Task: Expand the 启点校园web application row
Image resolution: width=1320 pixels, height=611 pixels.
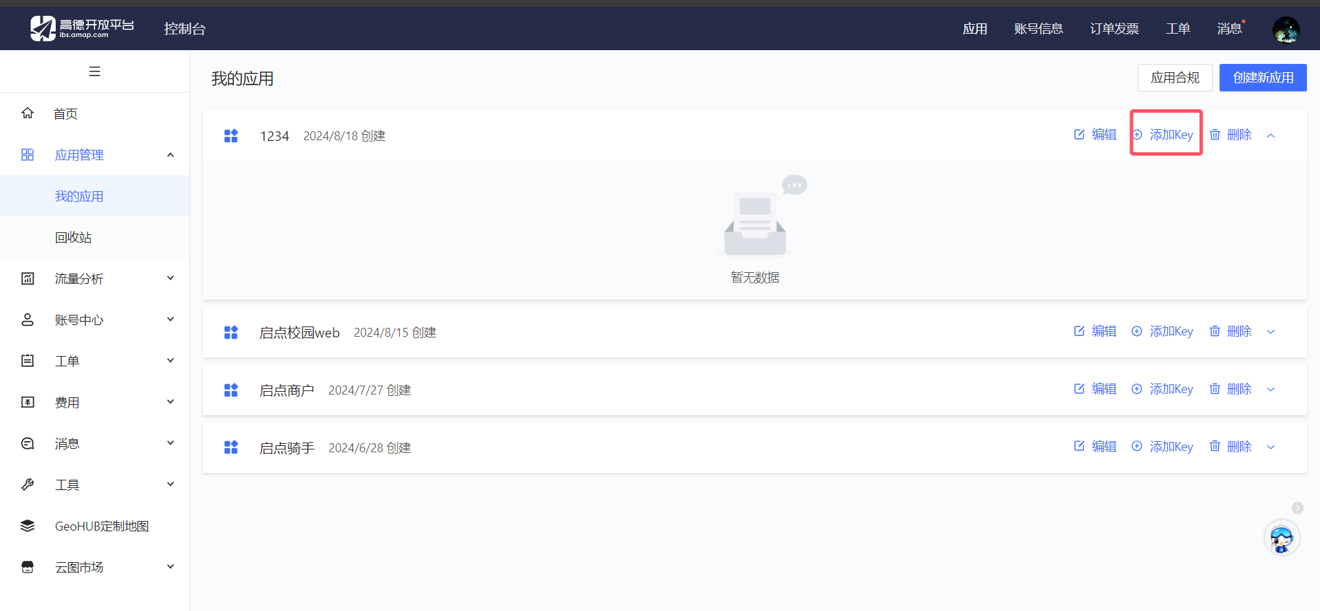Action: (1271, 332)
